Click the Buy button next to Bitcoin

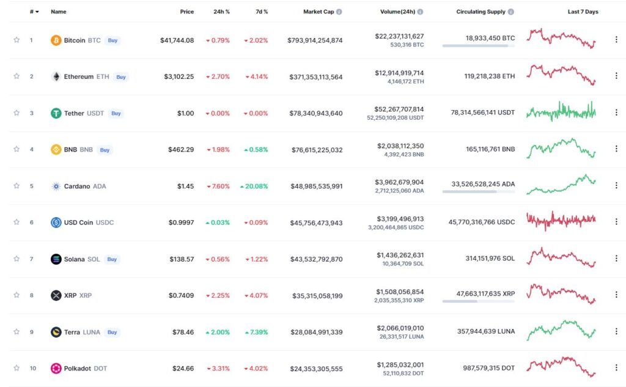[112, 40]
